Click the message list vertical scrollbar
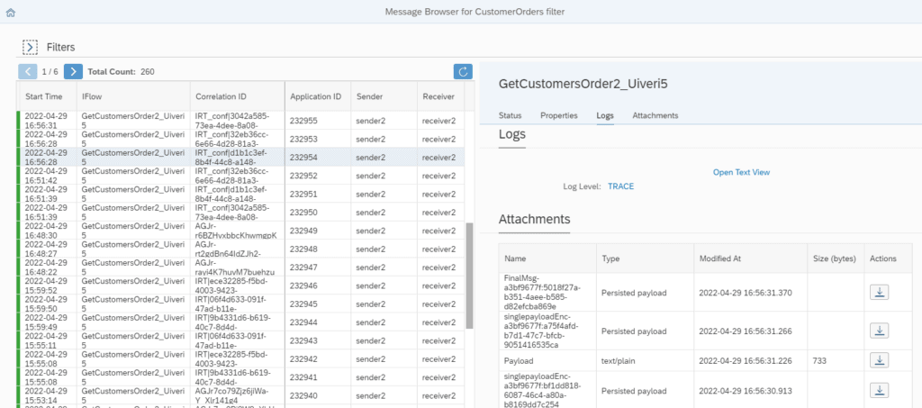The image size is (922, 408). [x=469, y=276]
